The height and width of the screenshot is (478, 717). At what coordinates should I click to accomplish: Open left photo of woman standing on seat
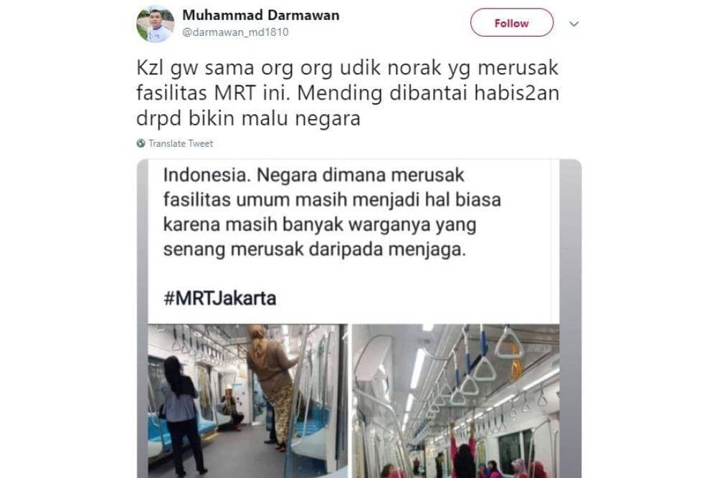[x=247, y=401]
